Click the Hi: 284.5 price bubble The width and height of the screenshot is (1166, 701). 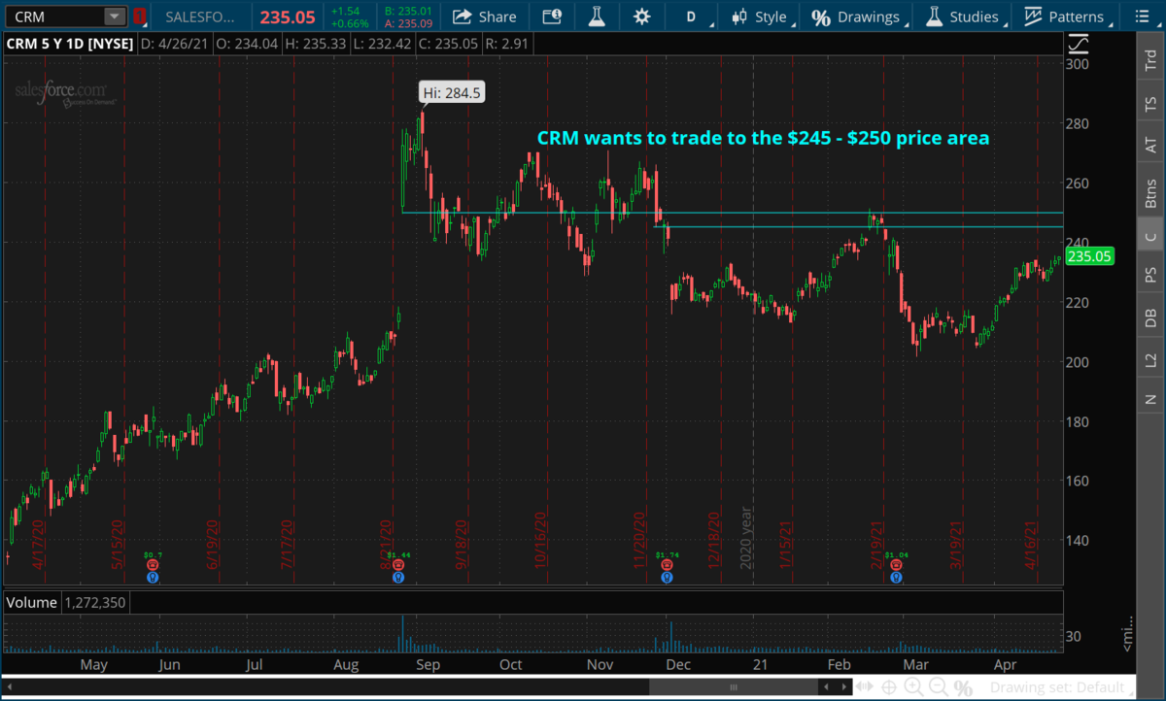(452, 93)
